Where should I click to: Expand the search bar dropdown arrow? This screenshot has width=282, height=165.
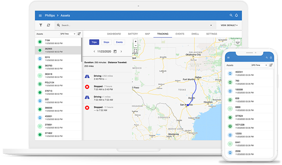[211, 25]
